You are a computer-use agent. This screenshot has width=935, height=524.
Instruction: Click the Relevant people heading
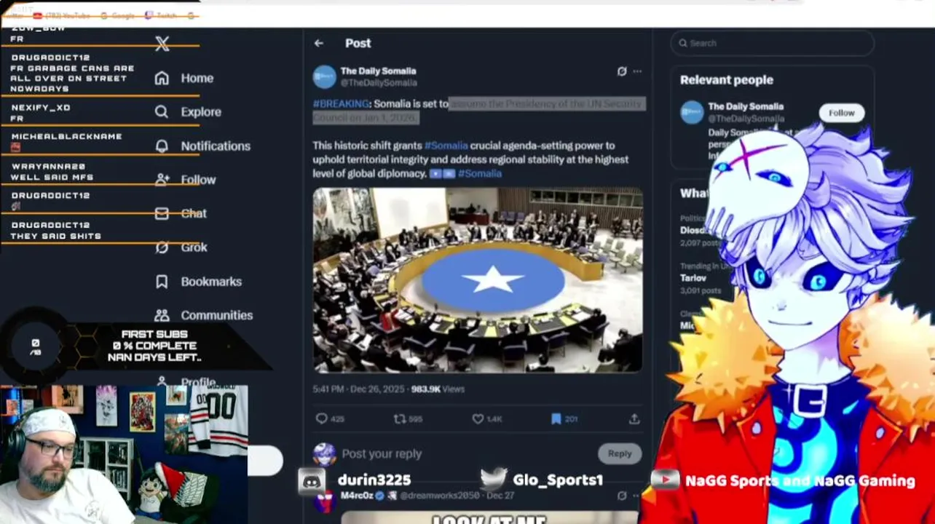pyautogui.click(x=727, y=80)
